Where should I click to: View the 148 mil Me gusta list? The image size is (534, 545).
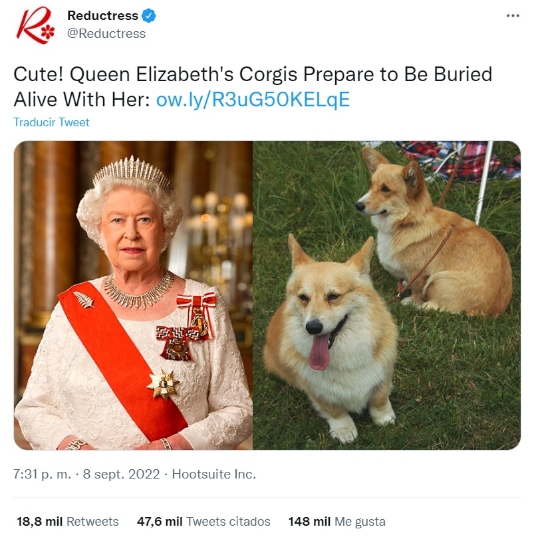click(x=336, y=522)
